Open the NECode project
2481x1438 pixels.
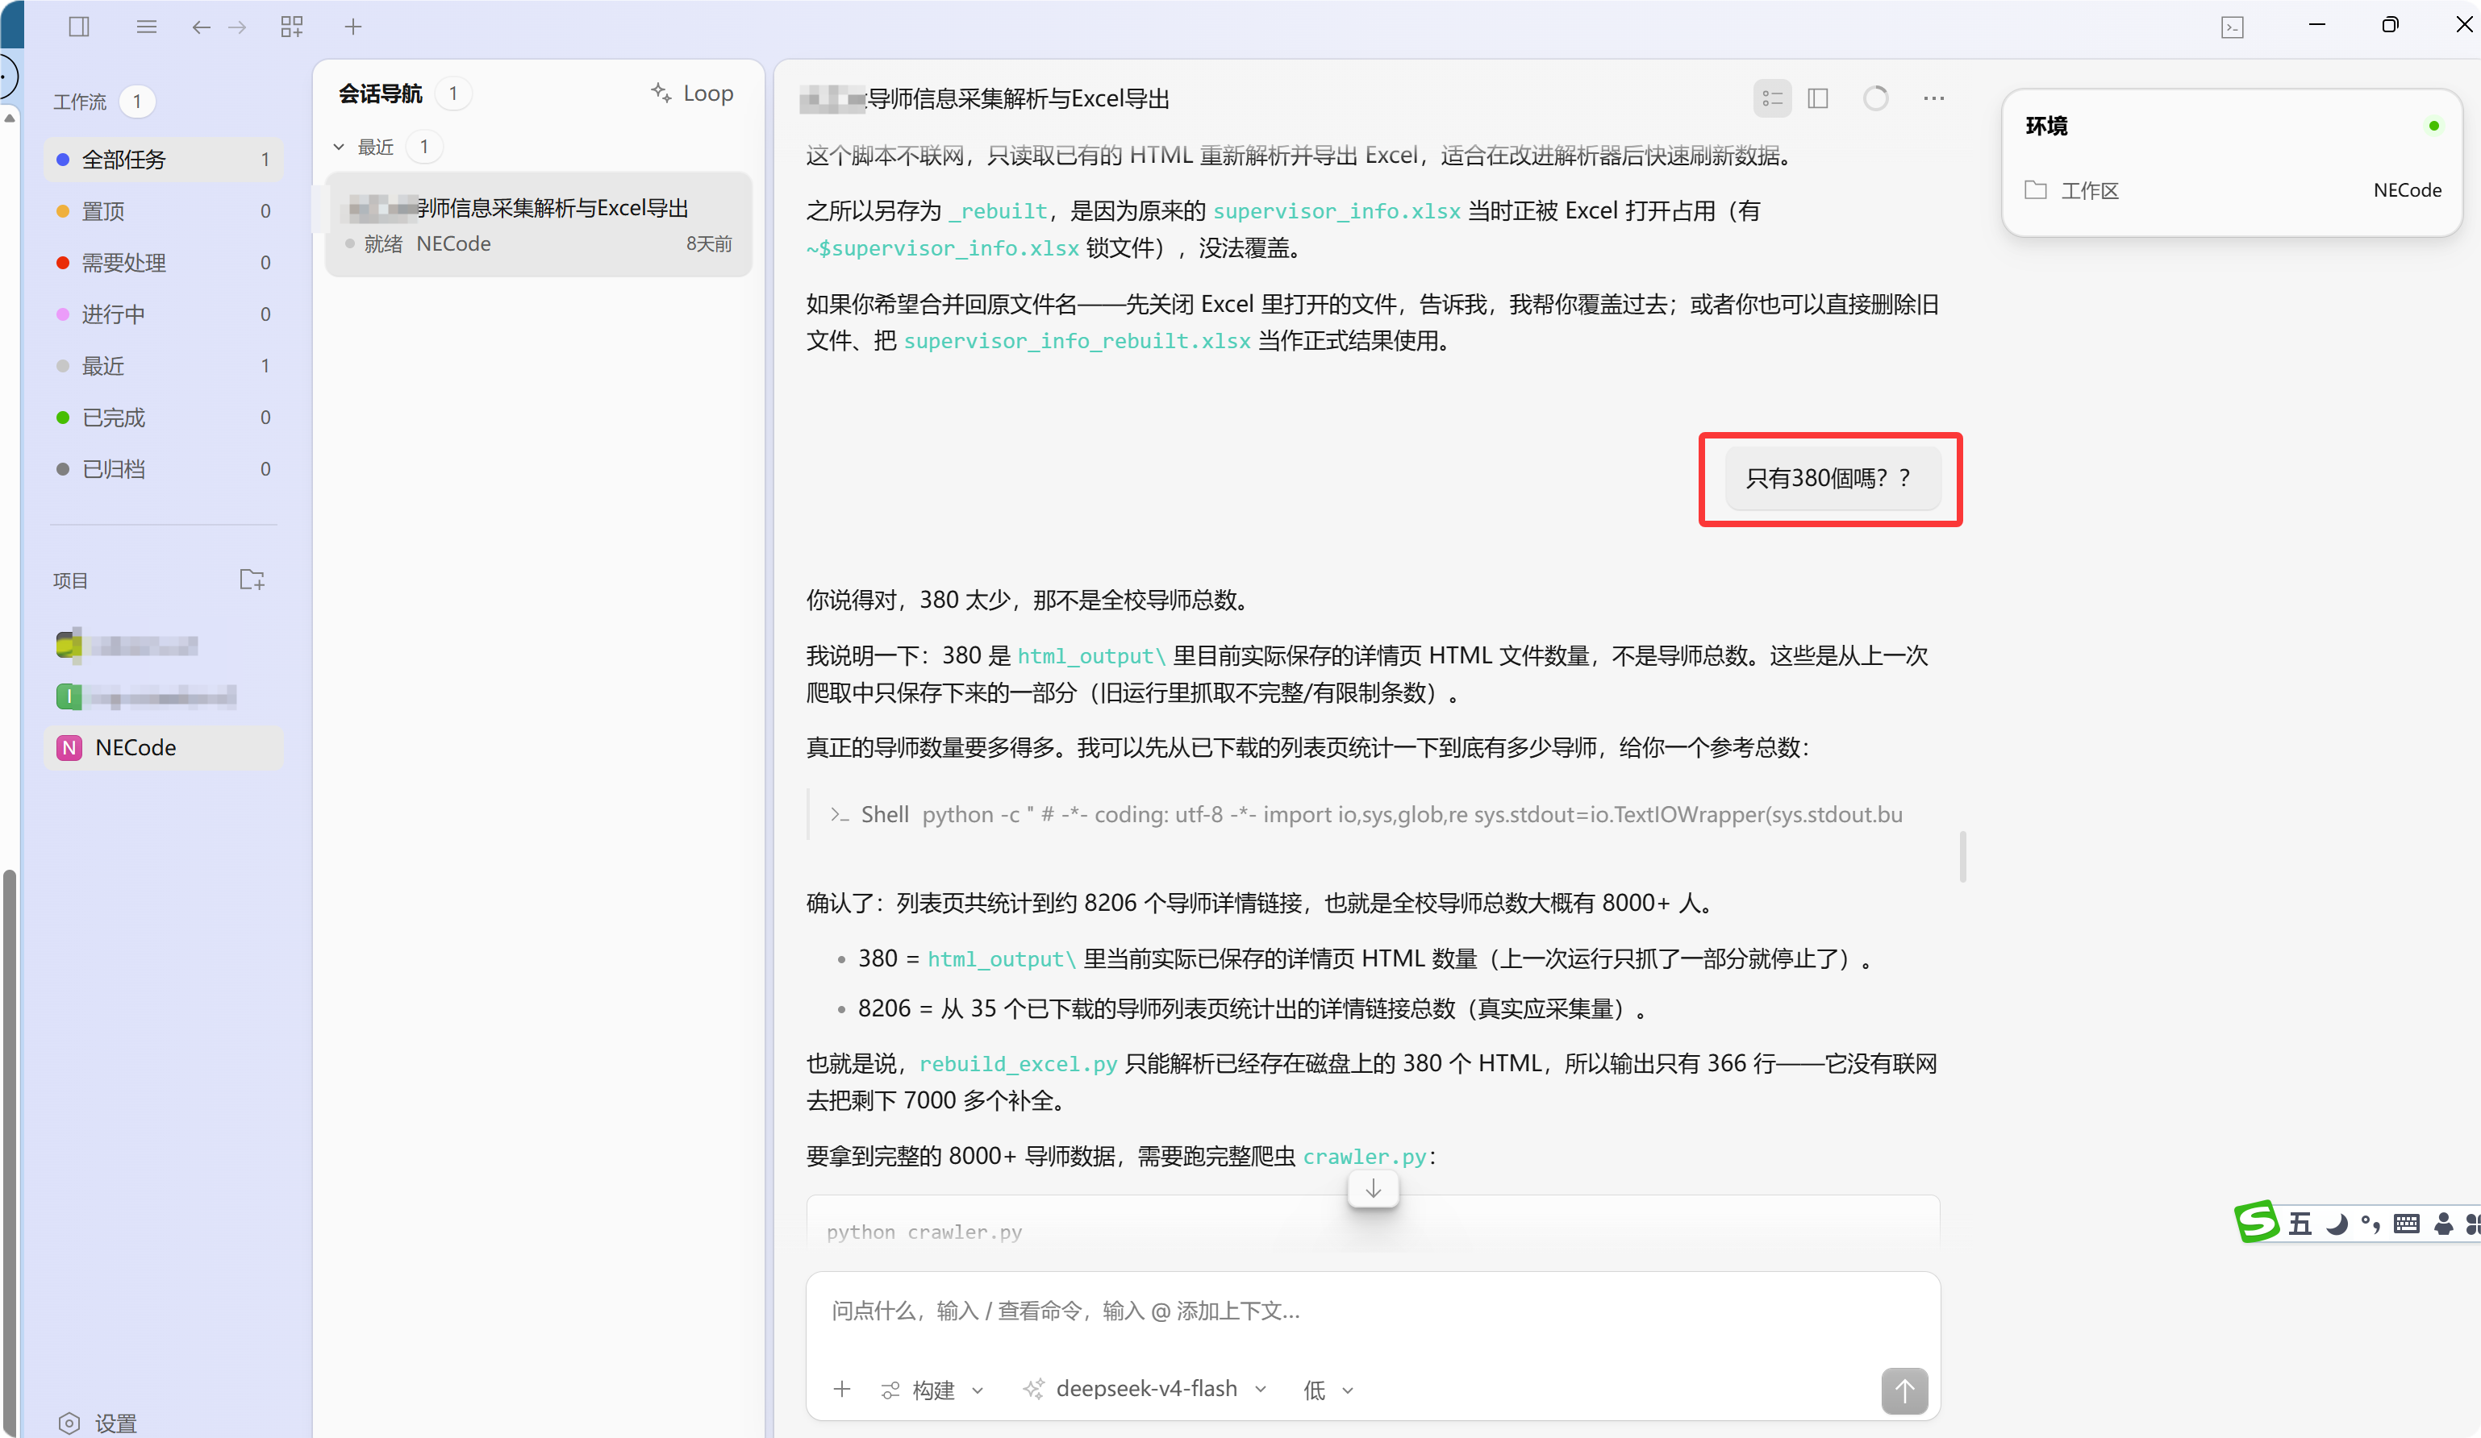pyautogui.click(x=164, y=747)
